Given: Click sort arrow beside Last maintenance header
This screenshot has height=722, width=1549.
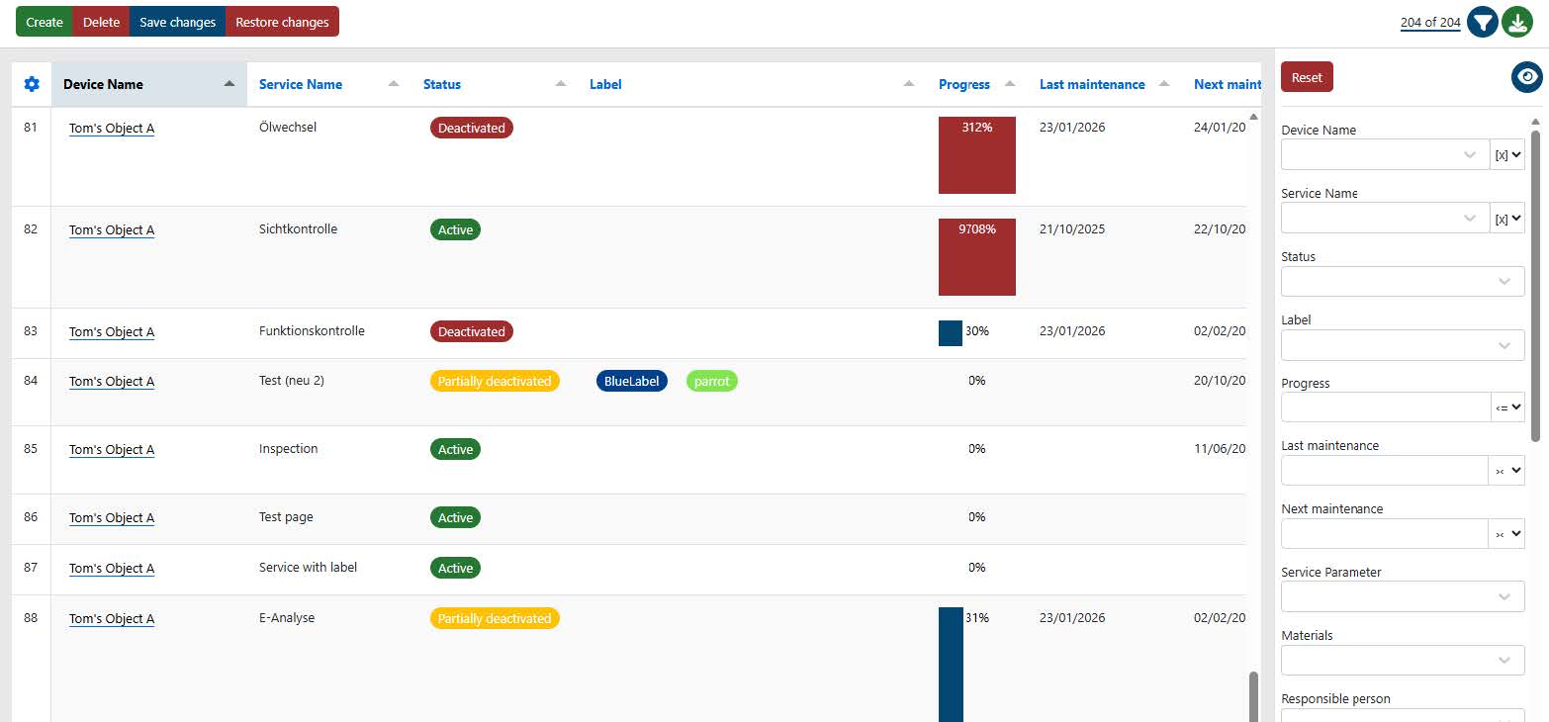Looking at the screenshot, I should click(1164, 84).
